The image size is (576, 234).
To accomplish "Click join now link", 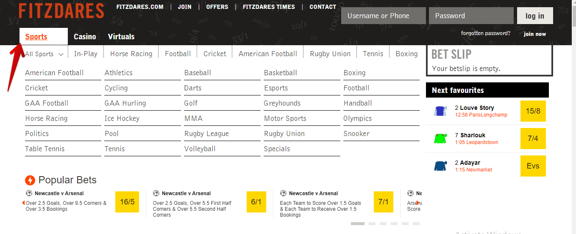I will [535, 34].
